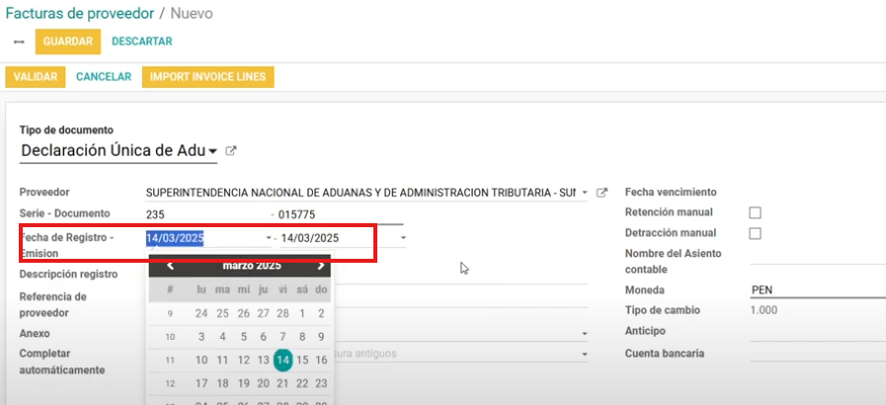The width and height of the screenshot is (886, 405).
Task: Select day 9 in calendar
Action: (x=321, y=337)
